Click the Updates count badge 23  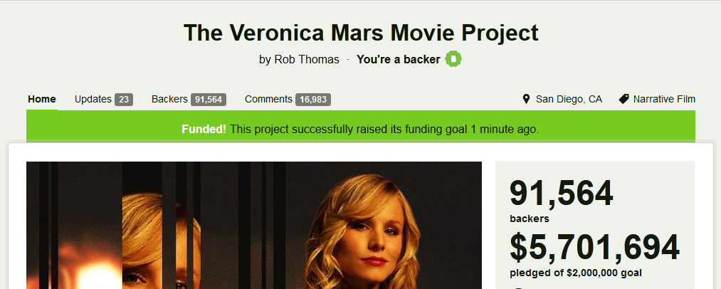[124, 100]
